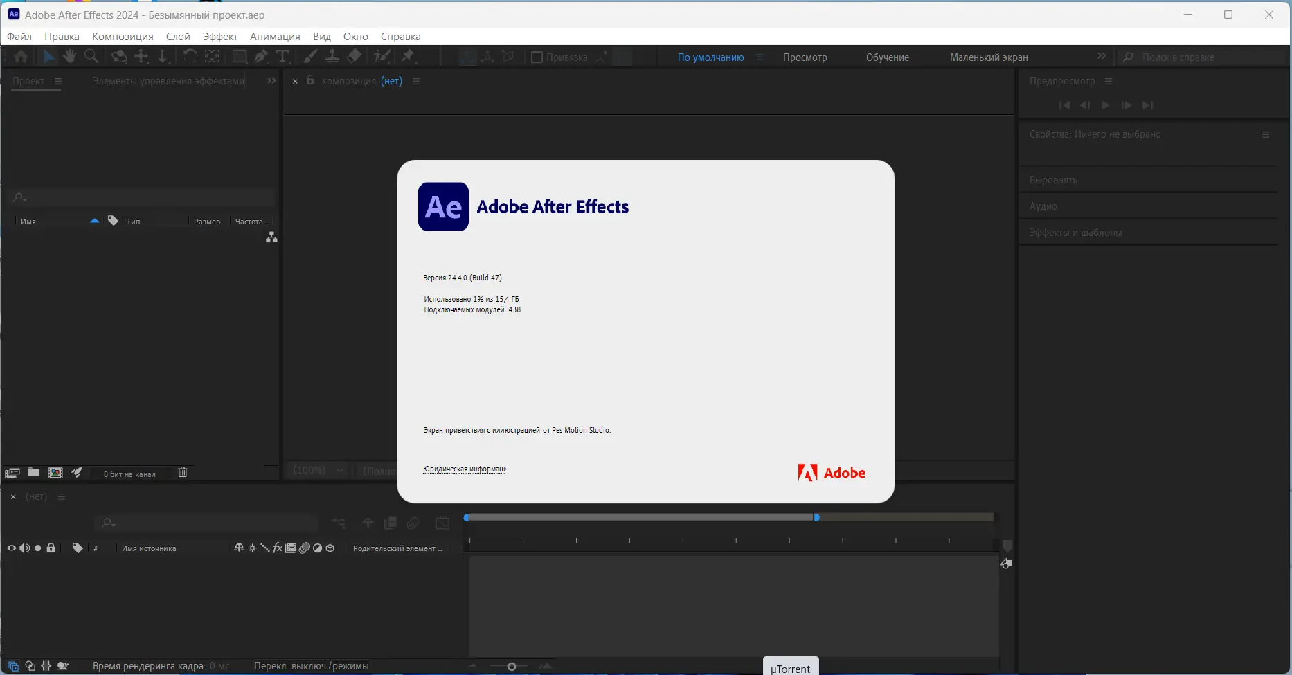Open the Файл menu
The image size is (1292, 675).
click(19, 37)
